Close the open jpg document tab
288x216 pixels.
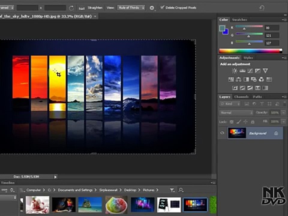coord(95,16)
